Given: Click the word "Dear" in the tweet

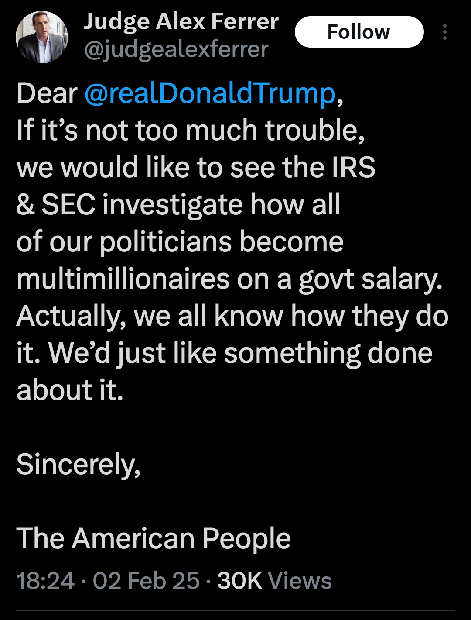Looking at the screenshot, I should click(x=47, y=93).
